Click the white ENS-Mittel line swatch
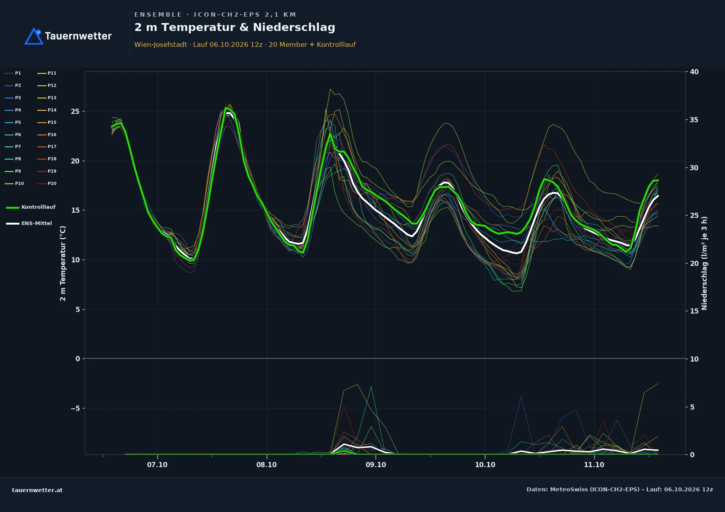The width and height of the screenshot is (725, 512). click(13, 223)
